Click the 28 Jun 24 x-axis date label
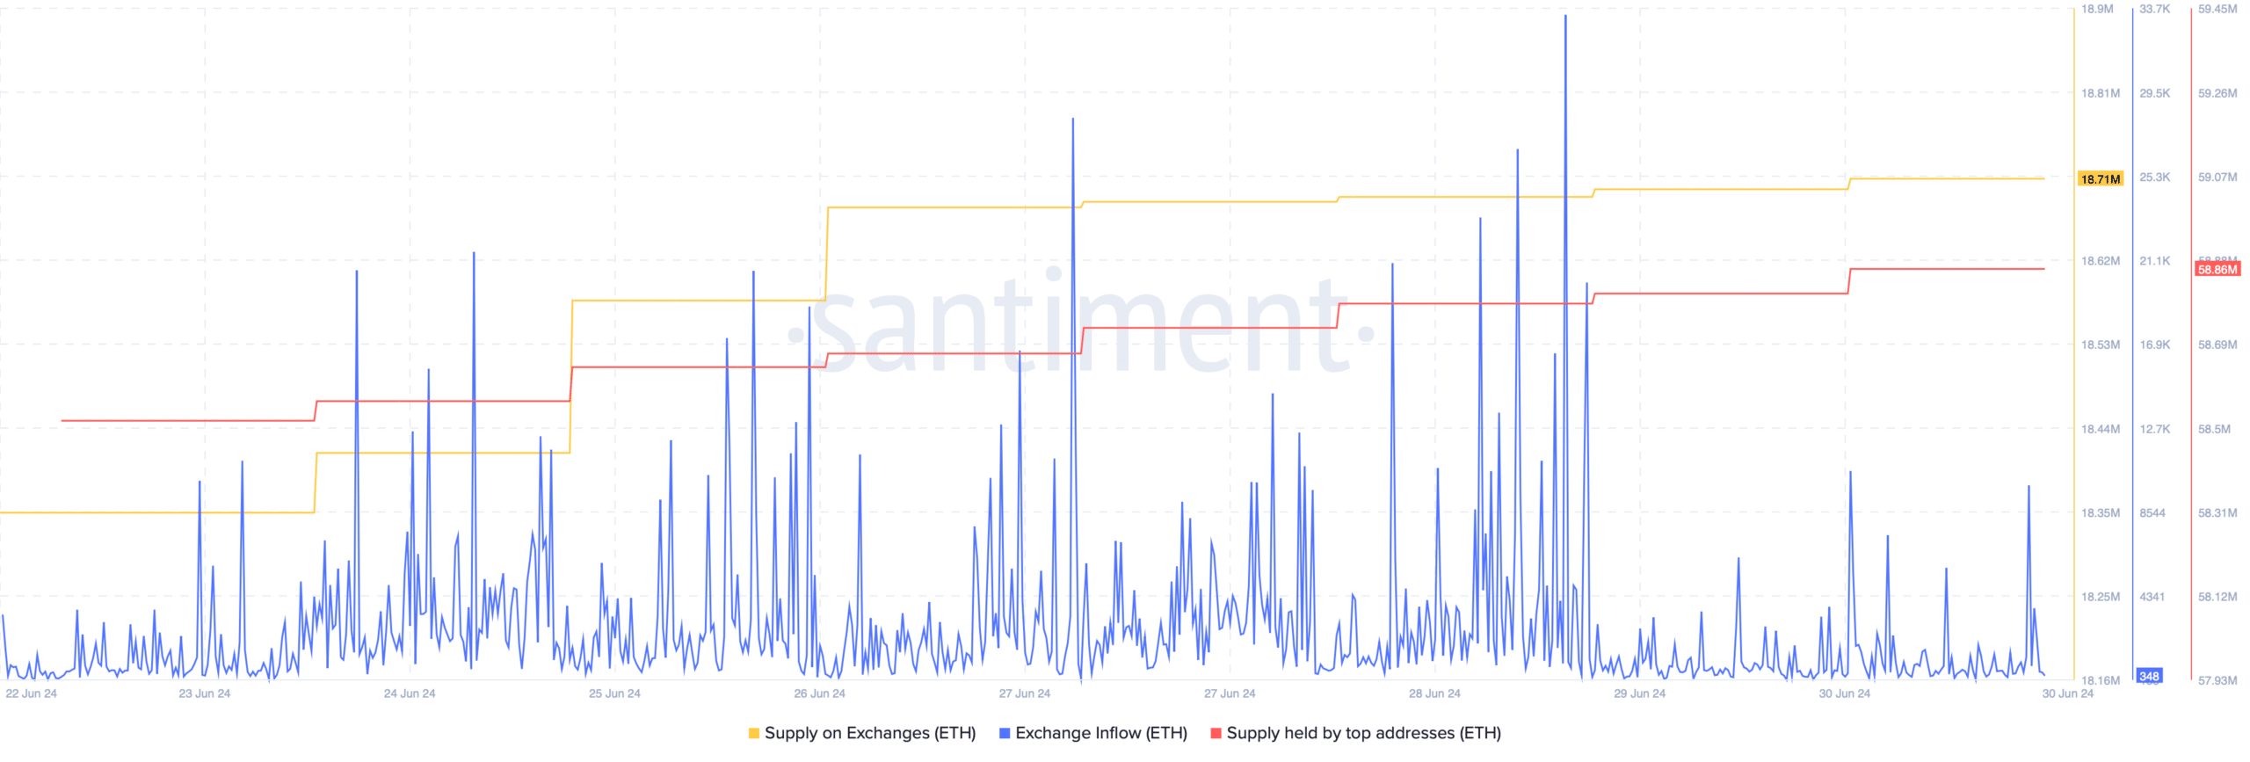 (x=1434, y=694)
